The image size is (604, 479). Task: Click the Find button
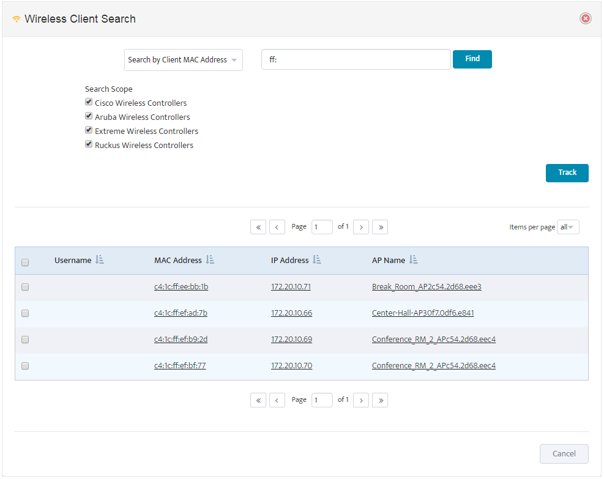coord(472,59)
